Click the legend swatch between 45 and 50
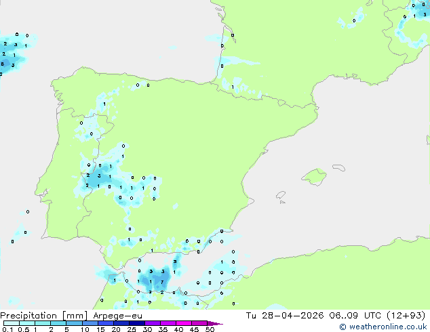Image resolution: width=430 pixels, height=332 pixels. tap(199, 323)
